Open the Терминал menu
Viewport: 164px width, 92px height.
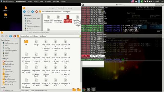click(48, 2)
